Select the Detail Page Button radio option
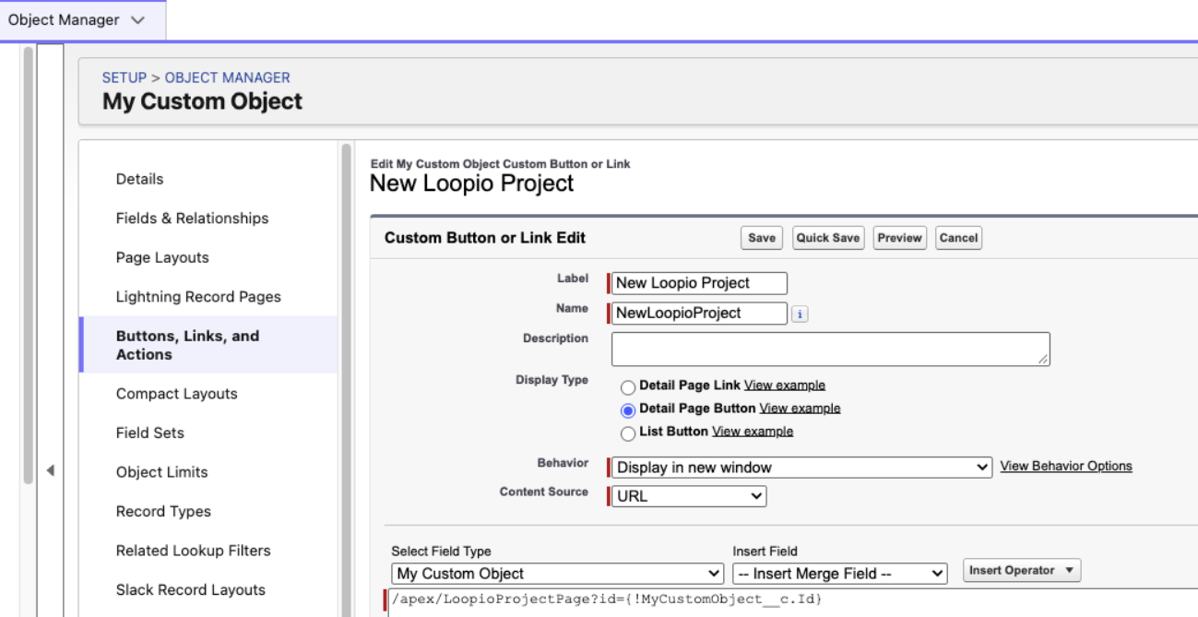The height and width of the screenshot is (617, 1198). tap(628, 410)
